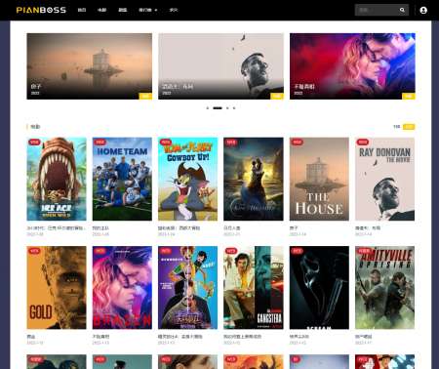Open the Home Team movie title link

coord(100,228)
